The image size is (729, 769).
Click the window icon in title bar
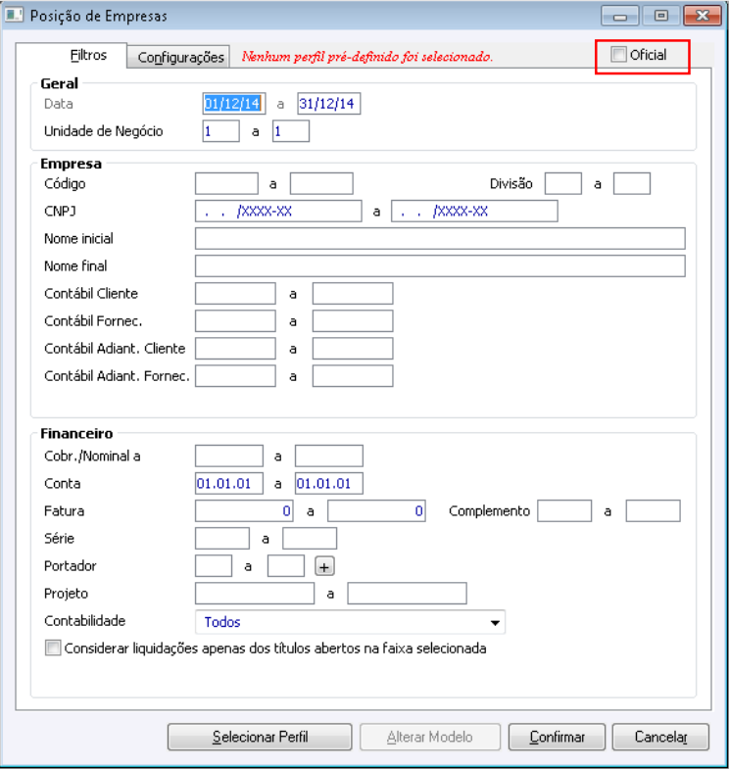14,15
